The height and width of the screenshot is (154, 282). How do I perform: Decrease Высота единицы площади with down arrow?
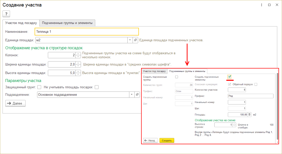click(78, 74)
